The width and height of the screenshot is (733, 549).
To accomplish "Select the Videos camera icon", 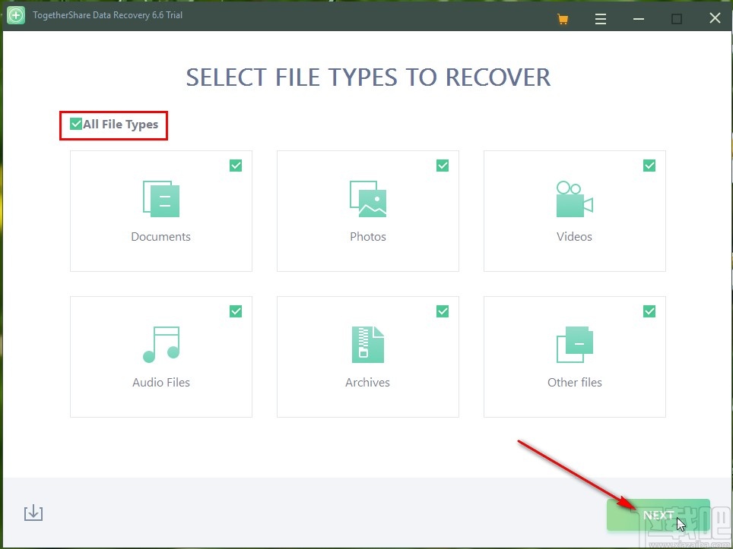I will (x=574, y=198).
